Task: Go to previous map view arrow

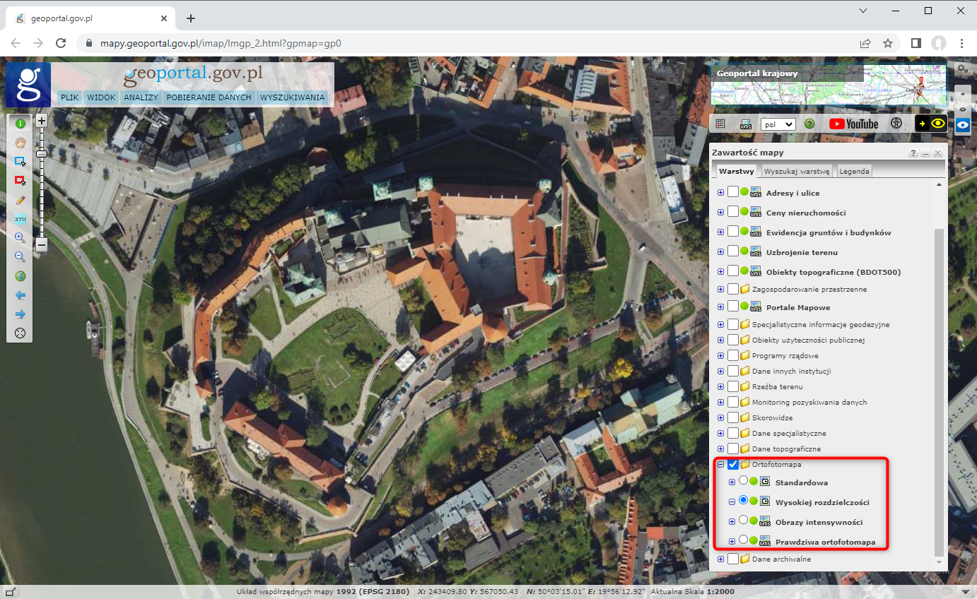Action: (20, 295)
